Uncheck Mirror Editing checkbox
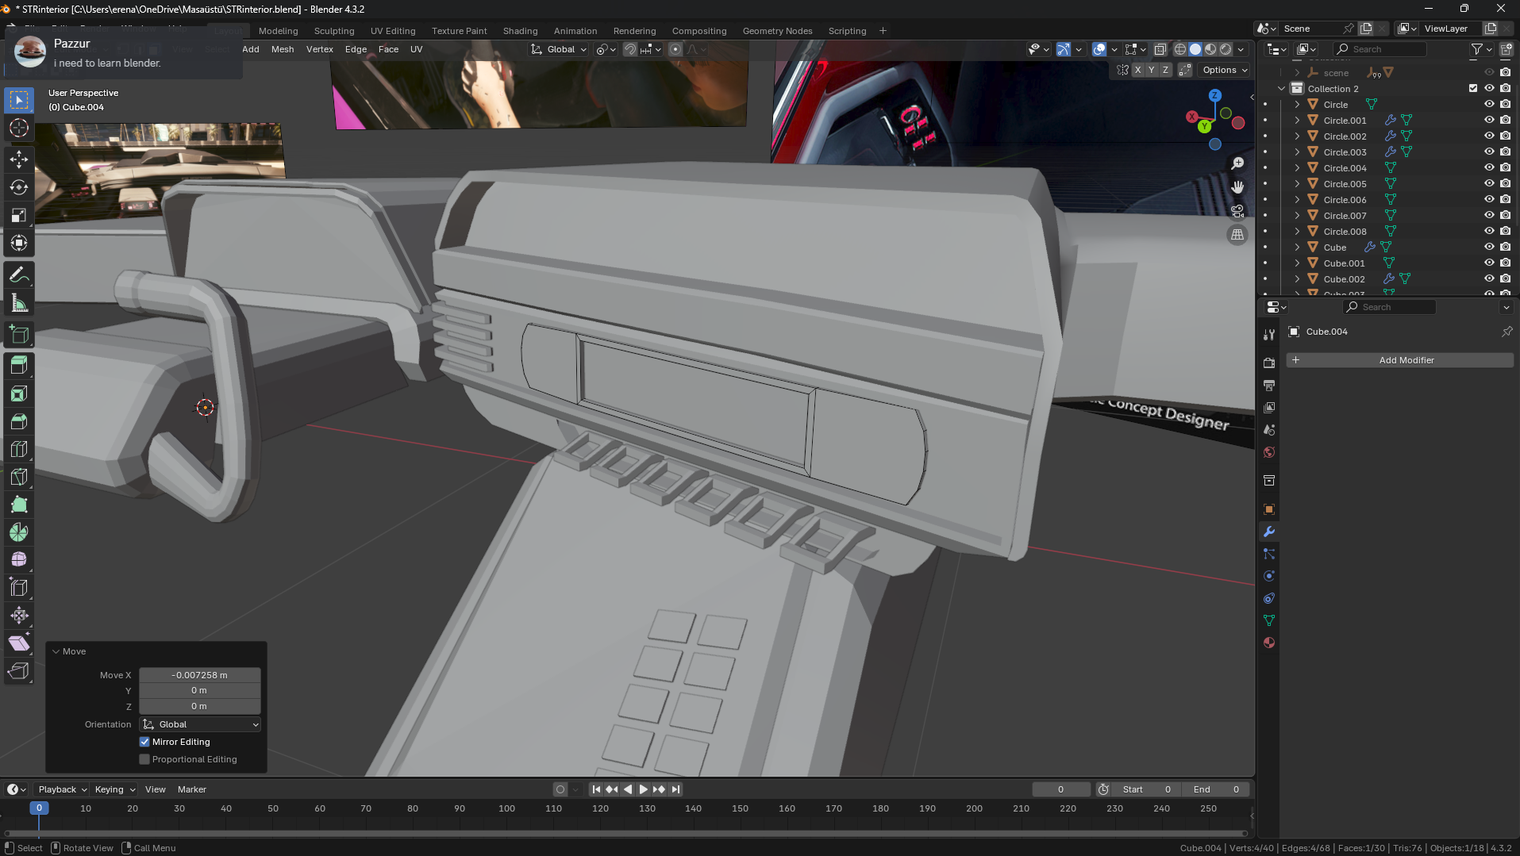 pyautogui.click(x=144, y=742)
